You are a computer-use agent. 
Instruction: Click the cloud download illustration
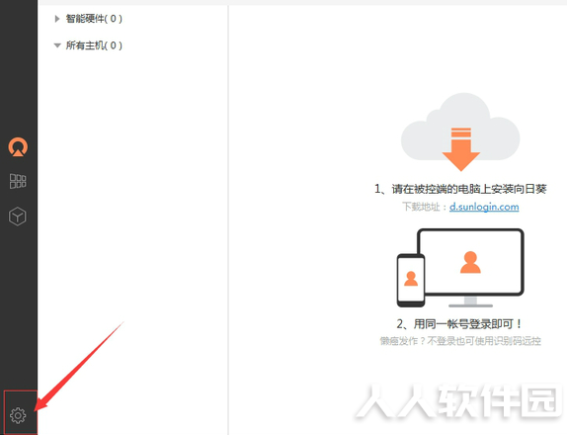[460, 132]
